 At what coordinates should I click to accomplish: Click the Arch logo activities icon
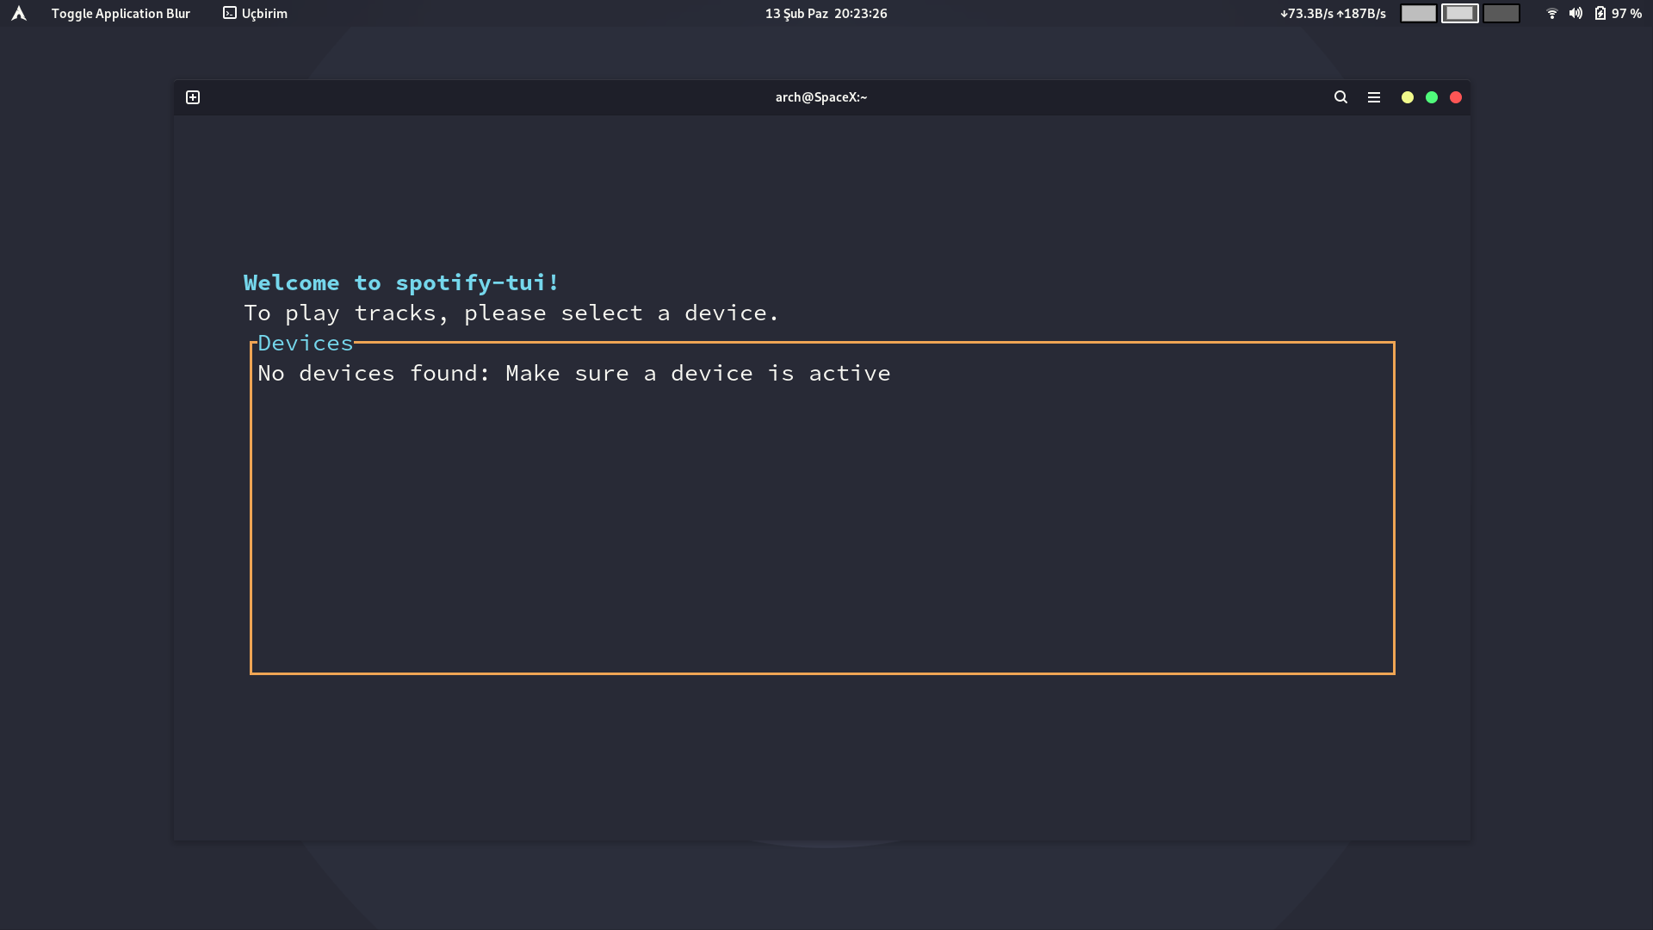pyautogui.click(x=19, y=13)
